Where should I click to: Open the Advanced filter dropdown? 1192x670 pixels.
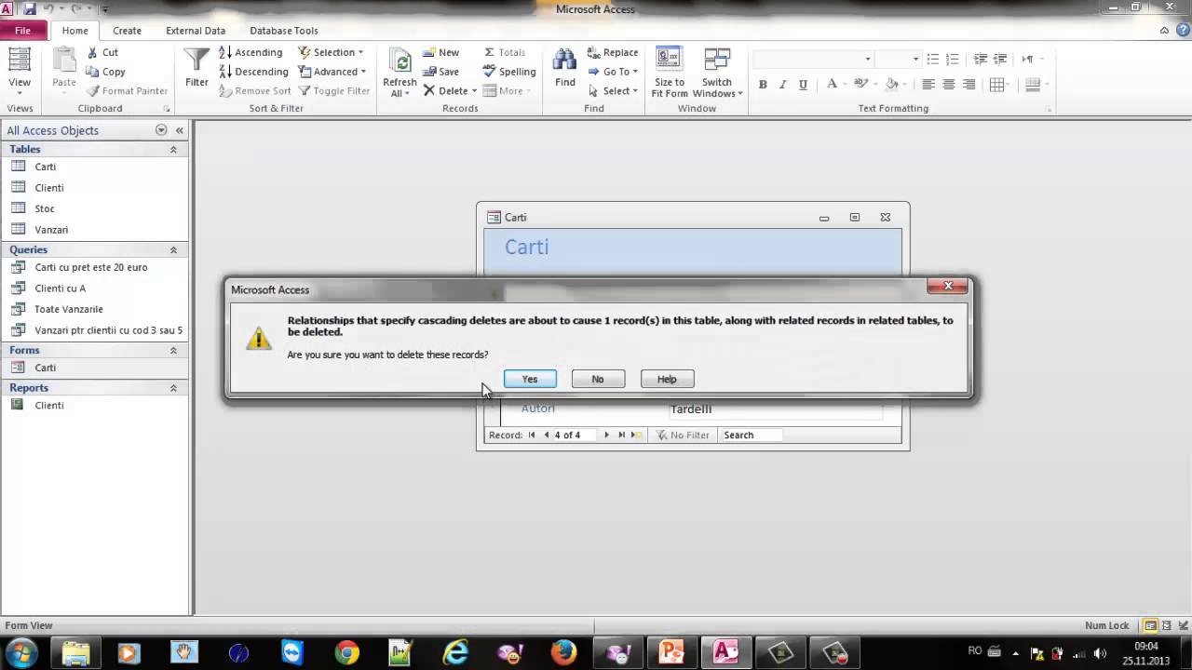(332, 72)
